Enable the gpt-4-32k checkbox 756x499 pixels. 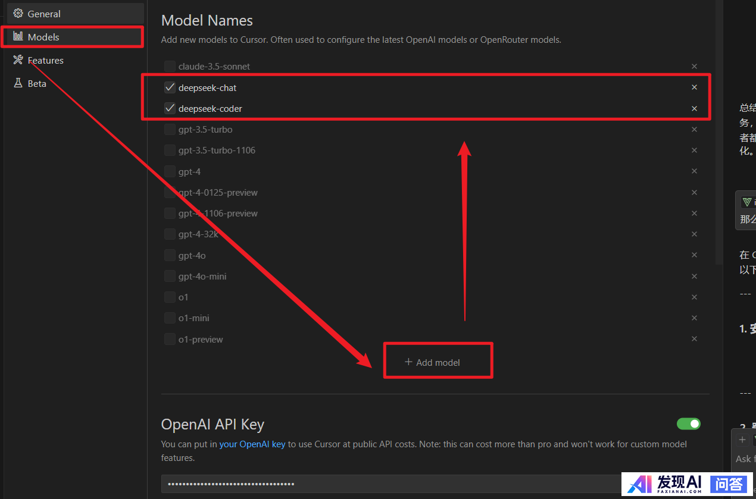point(170,234)
